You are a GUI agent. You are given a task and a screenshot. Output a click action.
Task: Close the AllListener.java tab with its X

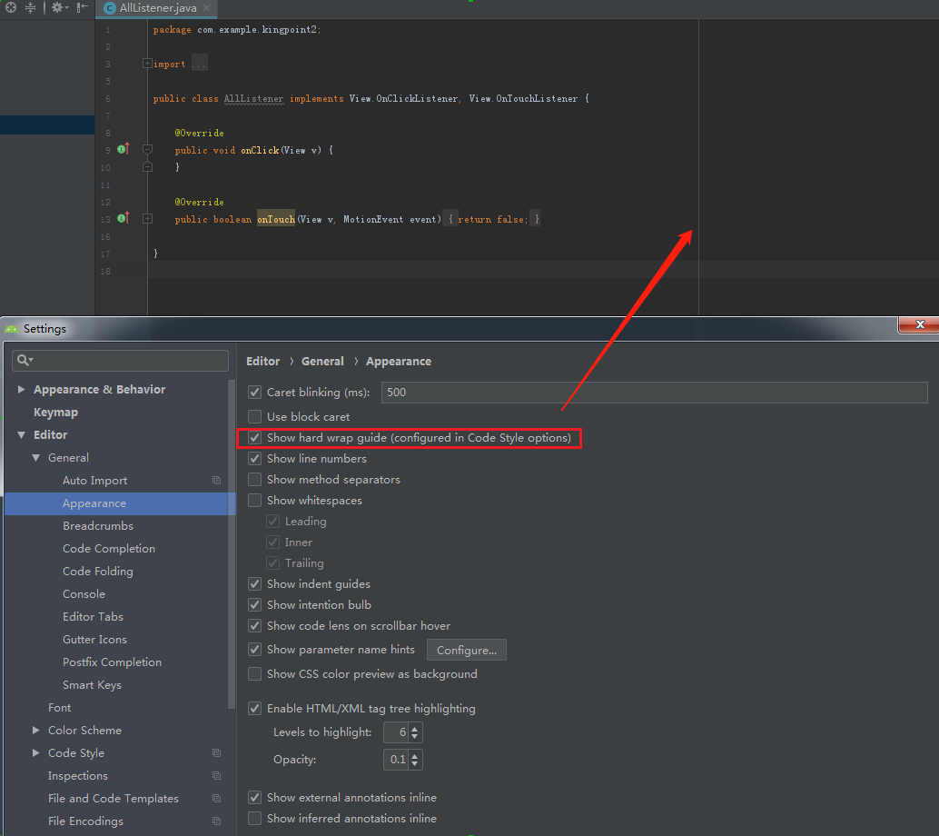coord(205,8)
